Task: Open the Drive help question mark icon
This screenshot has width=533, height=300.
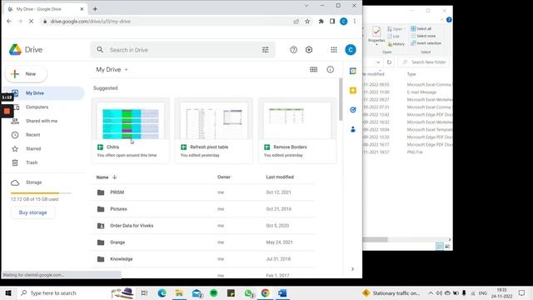Action: pos(294,50)
